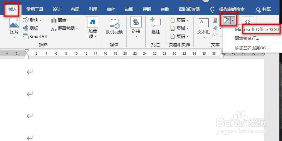This screenshot has height=141, width=282.
Task: Click the 加载项 add-ins icon
Action: pyautogui.click(x=93, y=22)
